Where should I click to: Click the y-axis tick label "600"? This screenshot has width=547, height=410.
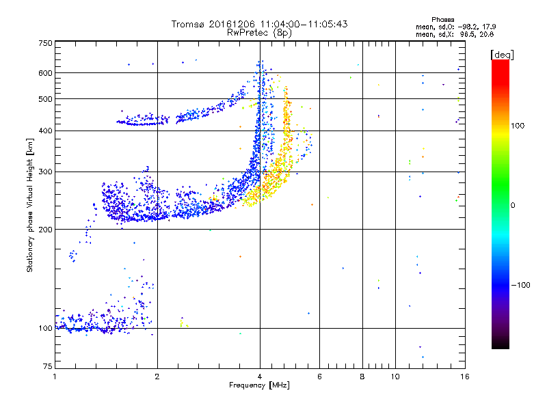point(46,73)
